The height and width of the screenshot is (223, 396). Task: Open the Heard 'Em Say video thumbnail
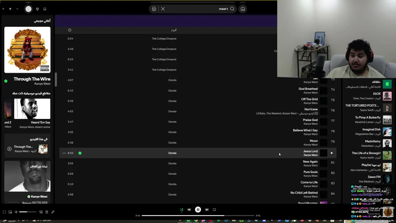32,109
